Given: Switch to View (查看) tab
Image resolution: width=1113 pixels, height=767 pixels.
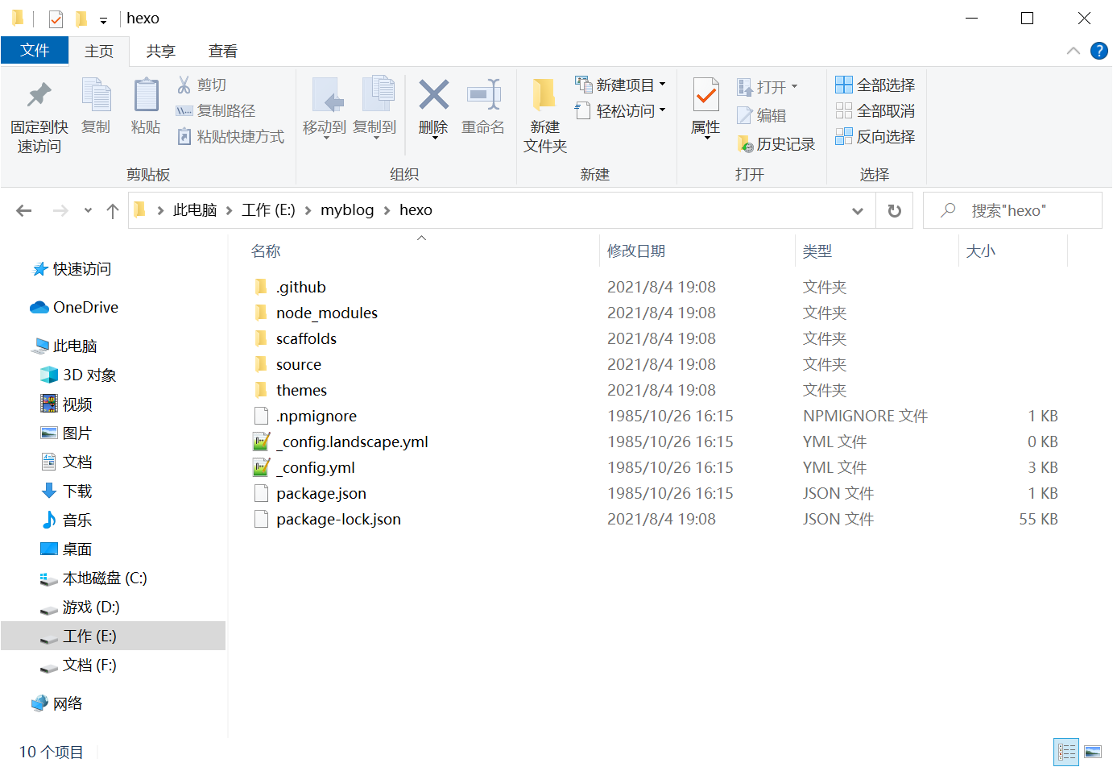Looking at the screenshot, I should pos(223,51).
